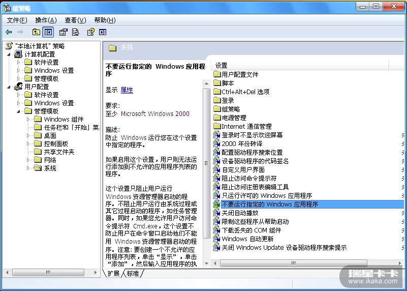This screenshot has width=407, height=291.
Task: Click the 设备驱动程序的代码签名 policy icon
Action: click(216, 161)
